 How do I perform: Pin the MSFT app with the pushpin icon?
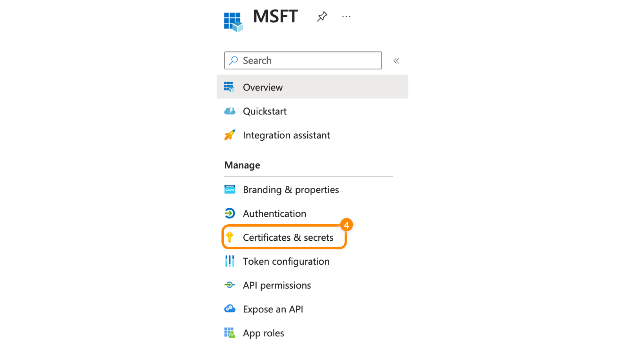tap(322, 16)
